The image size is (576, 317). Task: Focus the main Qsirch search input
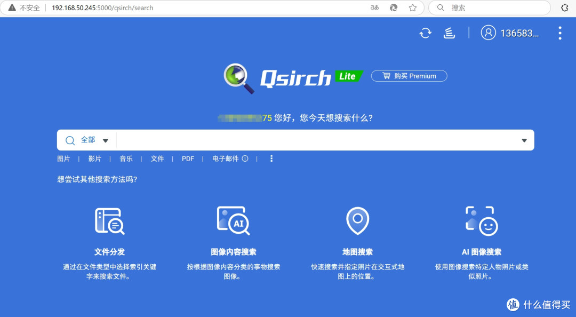(316, 140)
